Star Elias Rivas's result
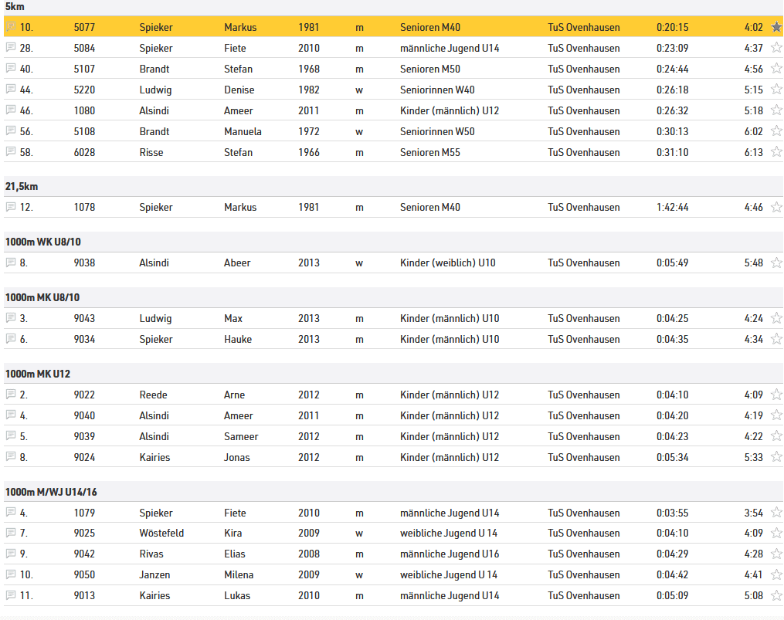The height and width of the screenshot is (620, 784). click(776, 554)
